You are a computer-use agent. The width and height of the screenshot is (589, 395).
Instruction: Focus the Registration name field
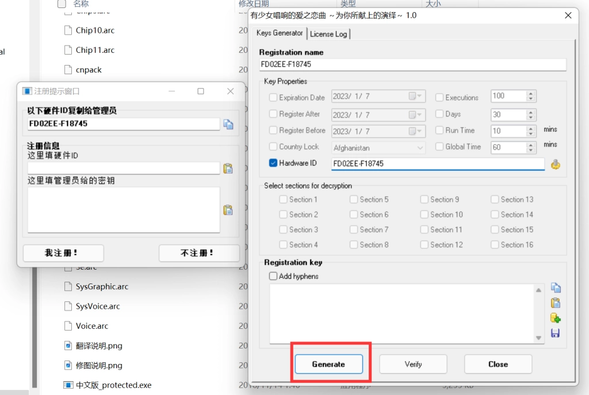(x=412, y=64)
